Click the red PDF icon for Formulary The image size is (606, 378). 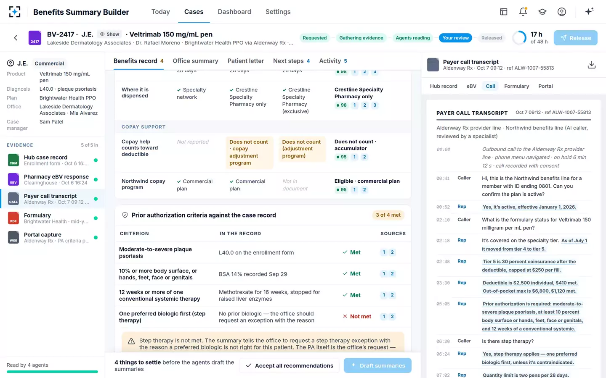point(13,218)
